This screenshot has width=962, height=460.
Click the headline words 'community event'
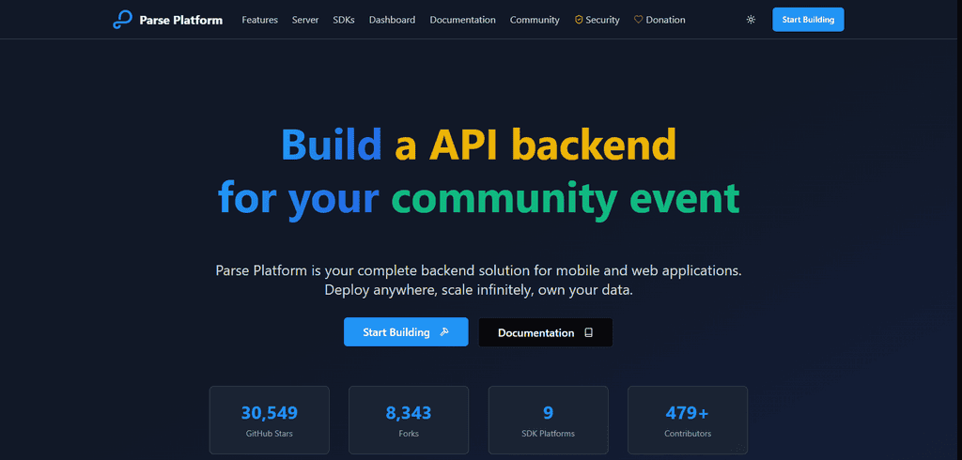[x=565, y=199]
